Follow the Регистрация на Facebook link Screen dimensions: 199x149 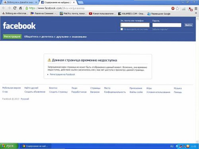pos(62,74)
